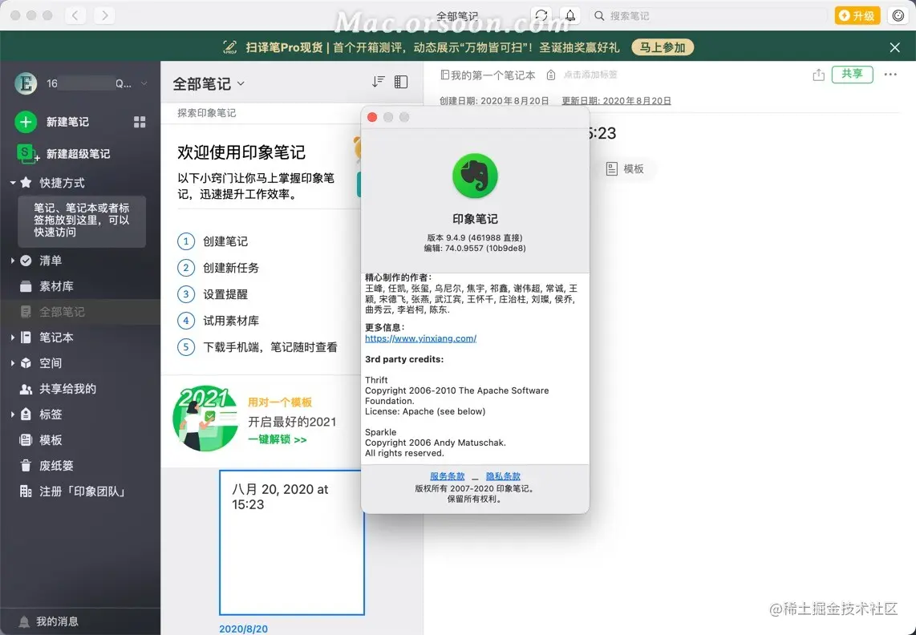
Task: Click the user avatar in the sidebar
Action: pos(26,83)
